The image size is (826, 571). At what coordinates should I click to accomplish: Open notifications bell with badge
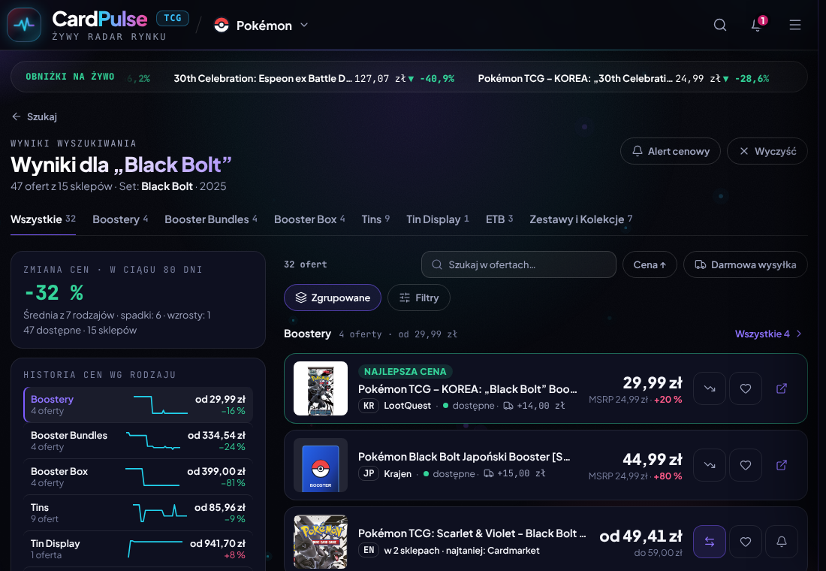tap(757, 25)
